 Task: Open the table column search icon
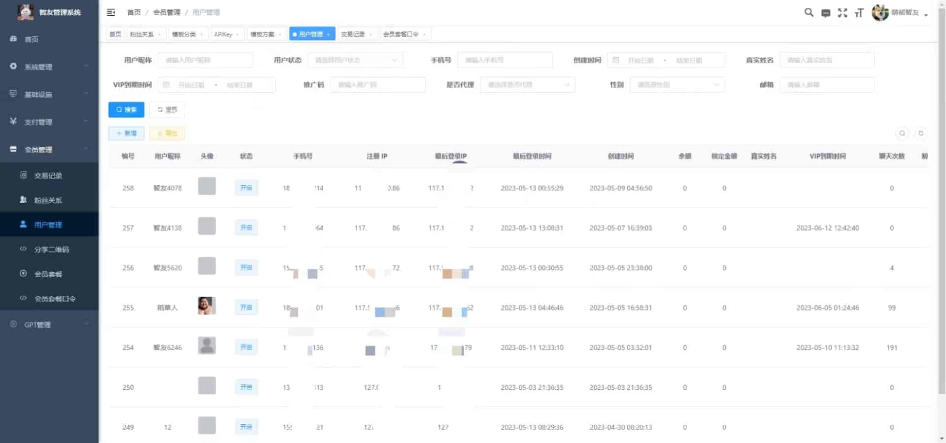point(902,133)
